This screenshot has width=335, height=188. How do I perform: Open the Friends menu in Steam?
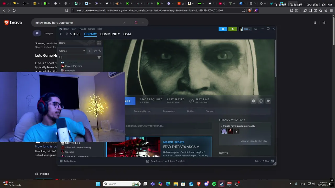pyautogui.click(x=82, y=29)
